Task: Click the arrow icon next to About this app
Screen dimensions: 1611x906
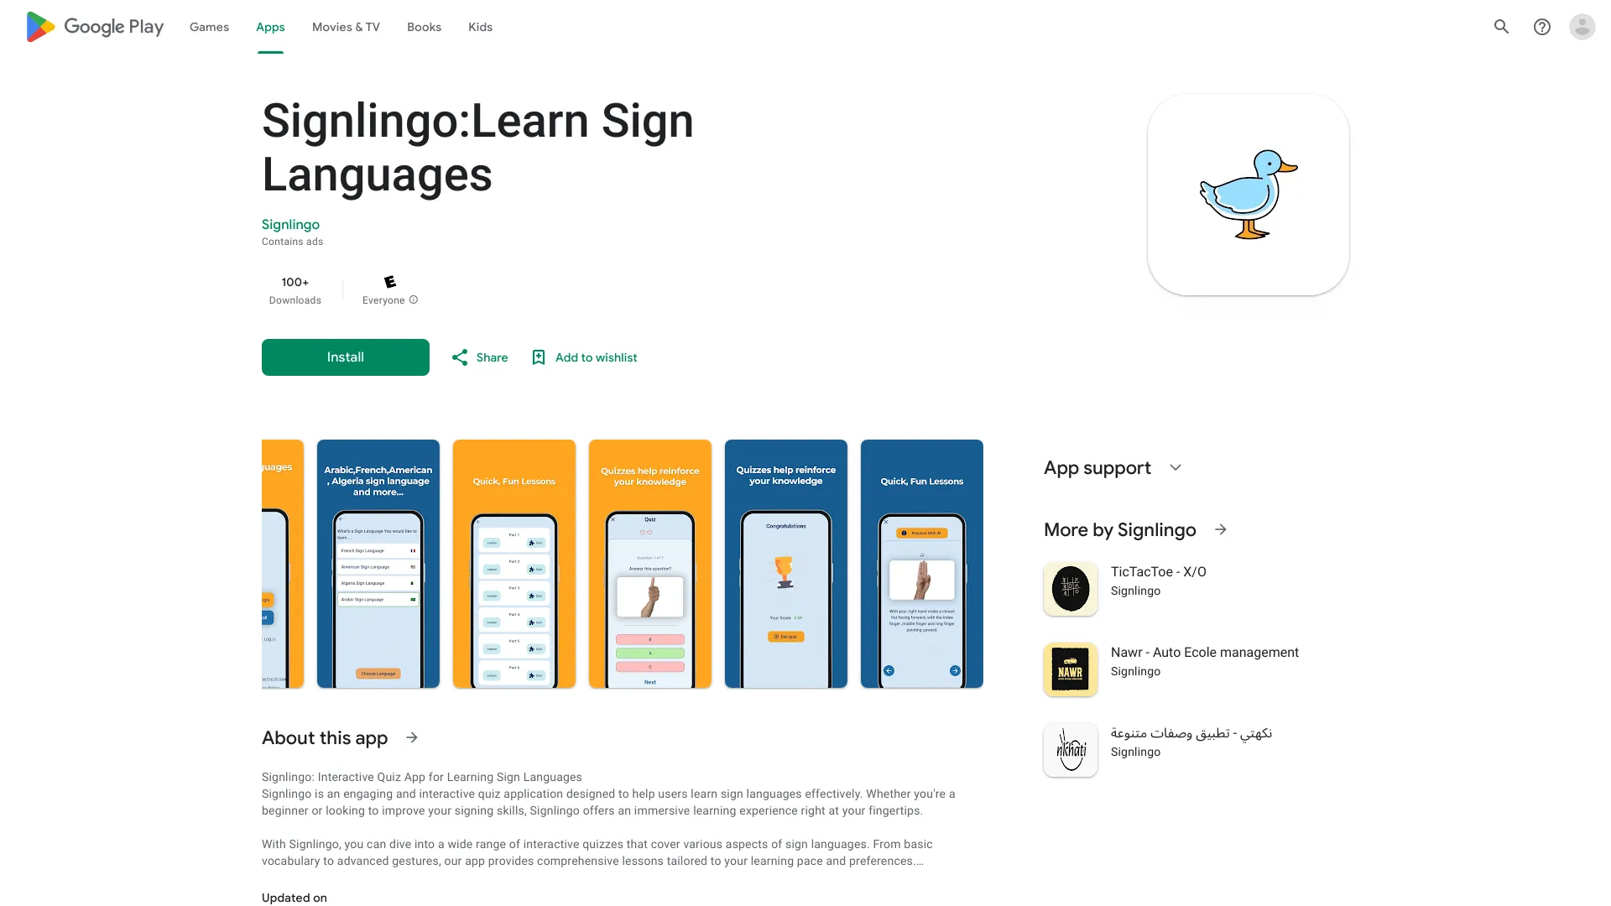Action: click(412, 738)
